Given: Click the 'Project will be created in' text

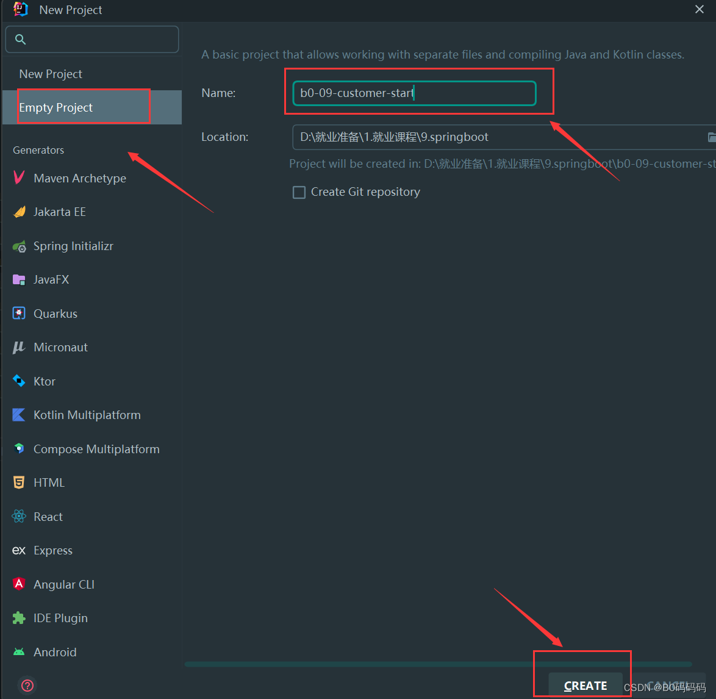Looking at the screenshot, I should click(503, 164).
